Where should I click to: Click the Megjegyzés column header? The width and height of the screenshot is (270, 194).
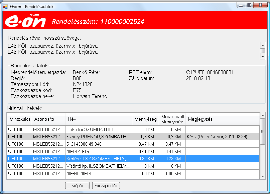click(x=223, y=119)
